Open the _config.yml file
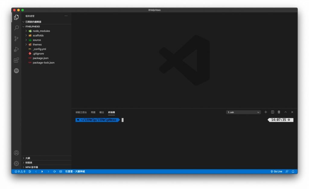The image size is (309, 189). (x=46, y=49)
